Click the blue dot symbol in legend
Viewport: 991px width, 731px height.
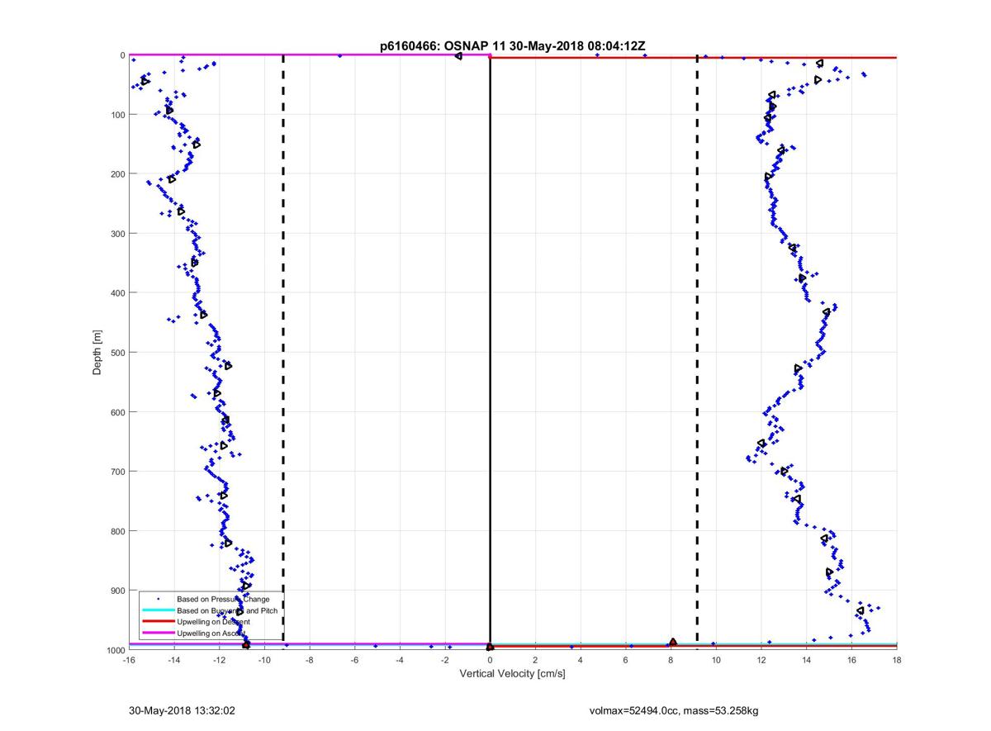pos(158,598)
